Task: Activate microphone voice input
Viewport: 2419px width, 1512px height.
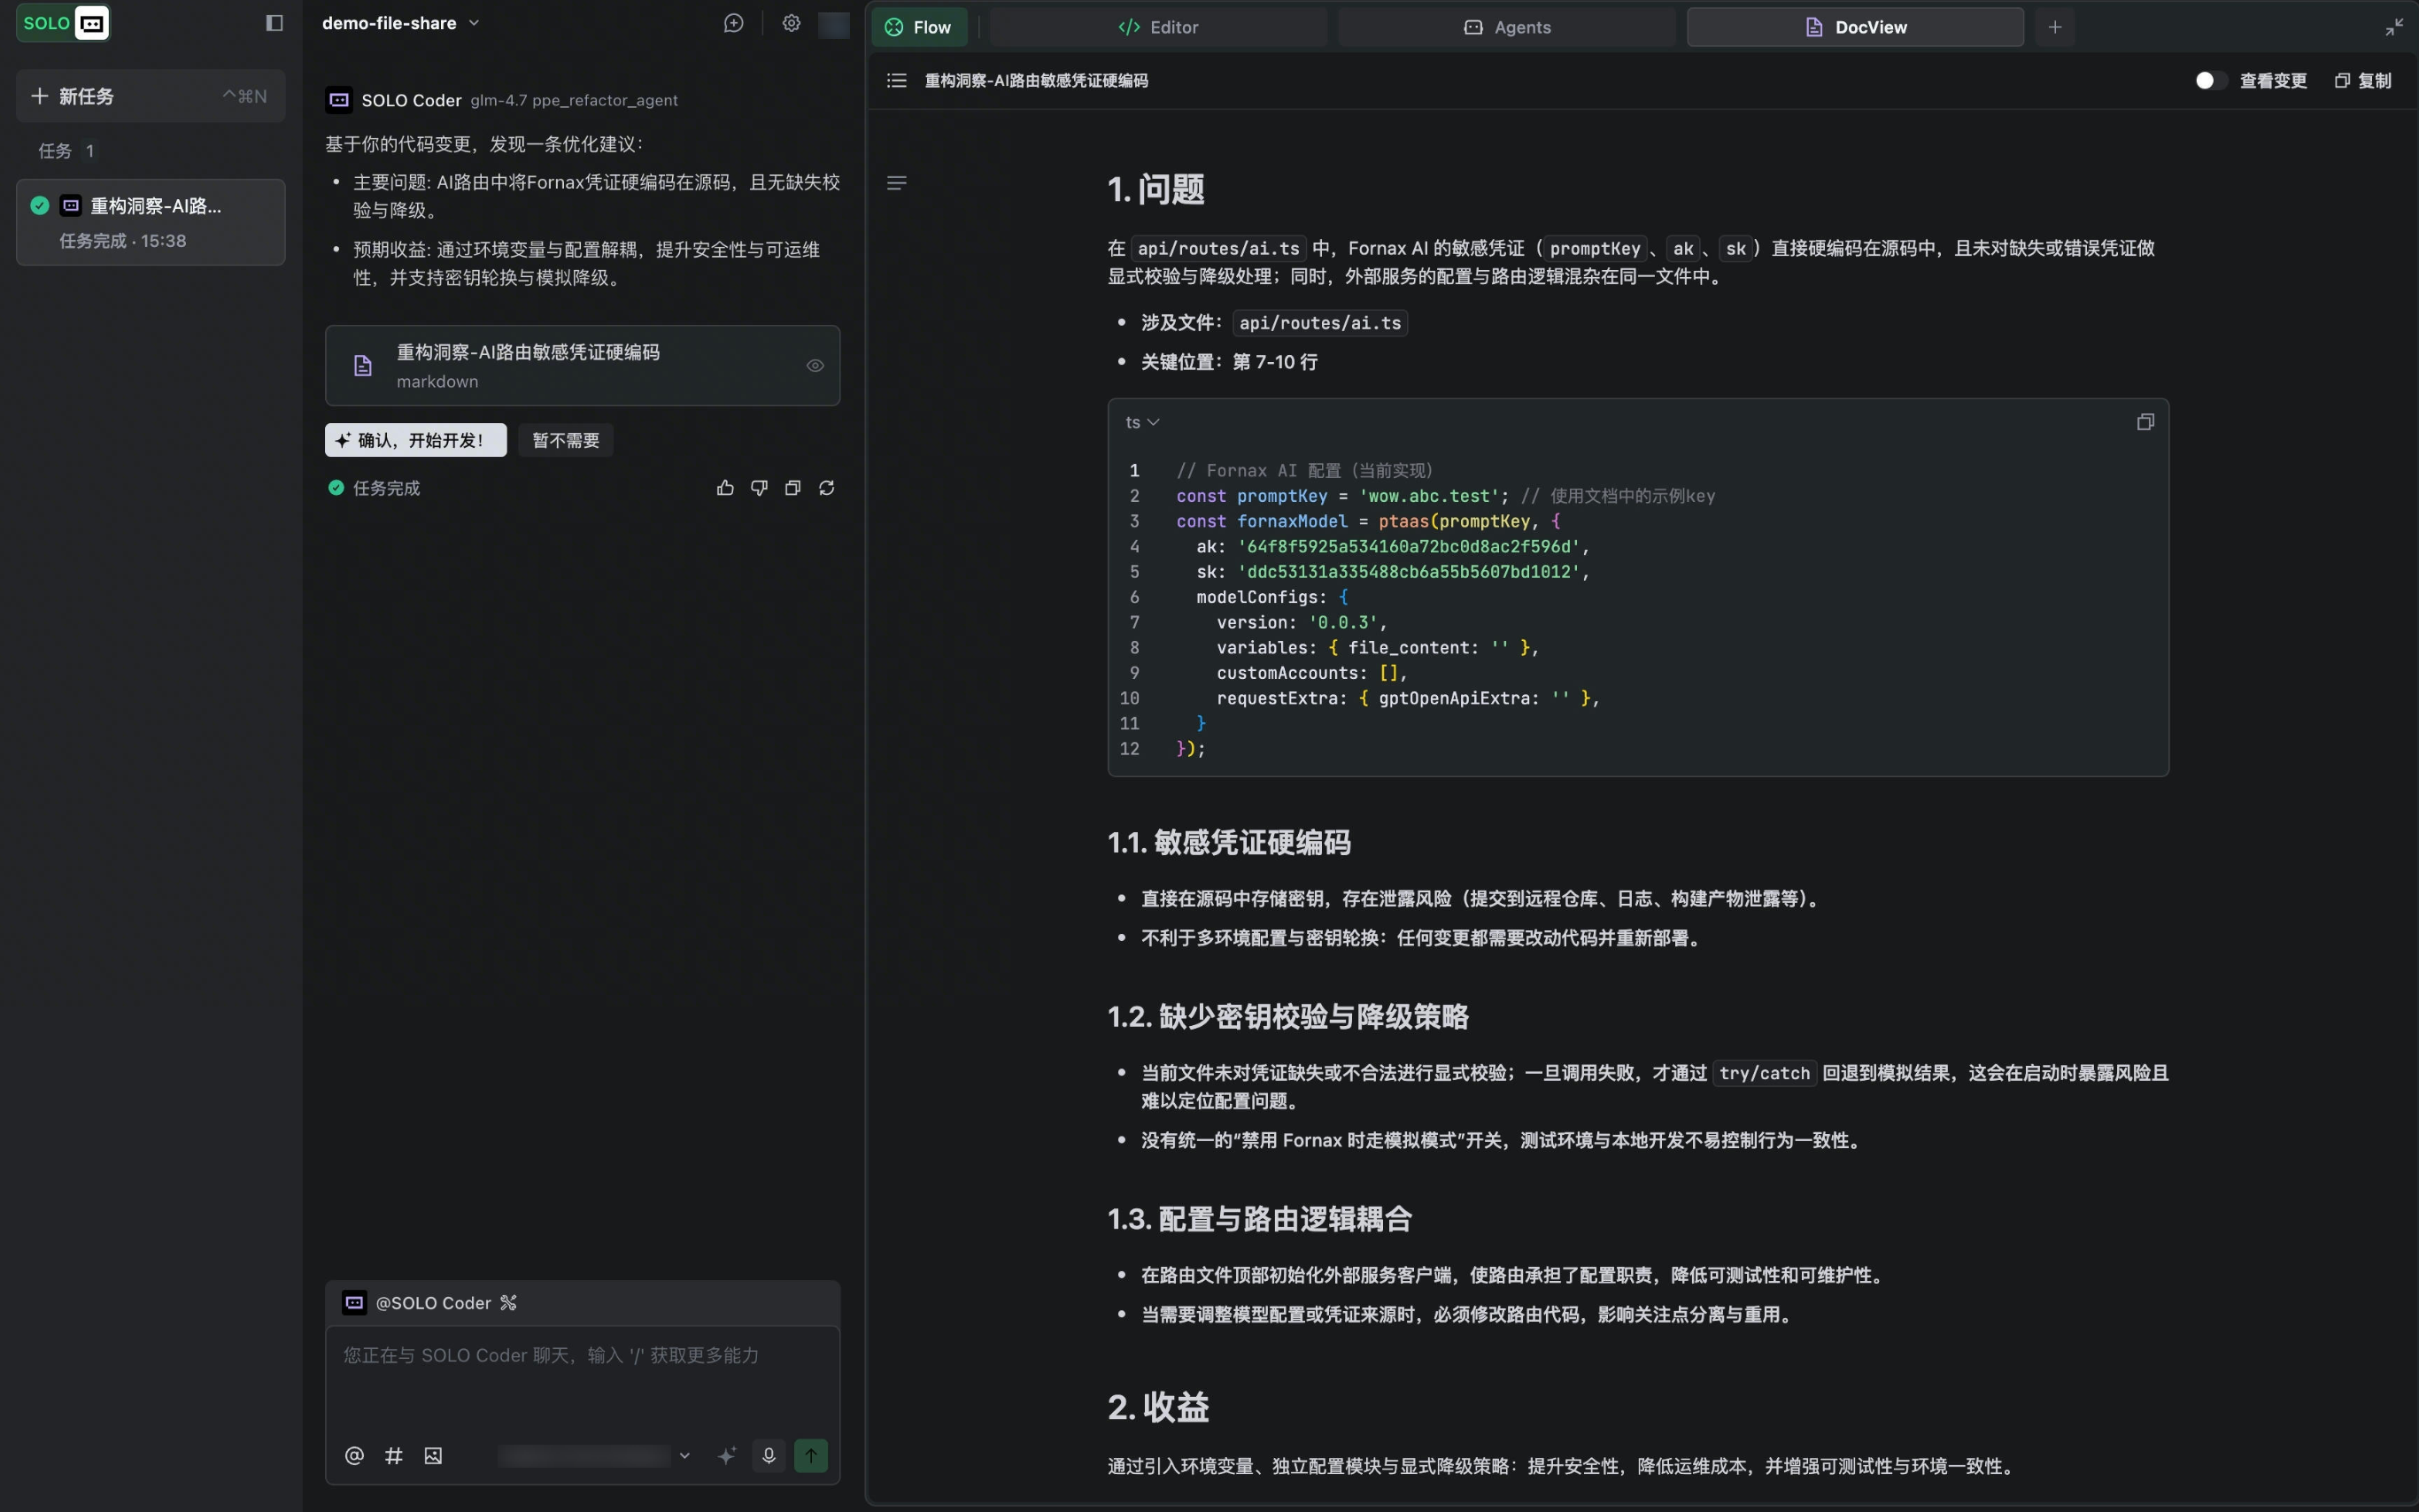Action: (769, 1455)
